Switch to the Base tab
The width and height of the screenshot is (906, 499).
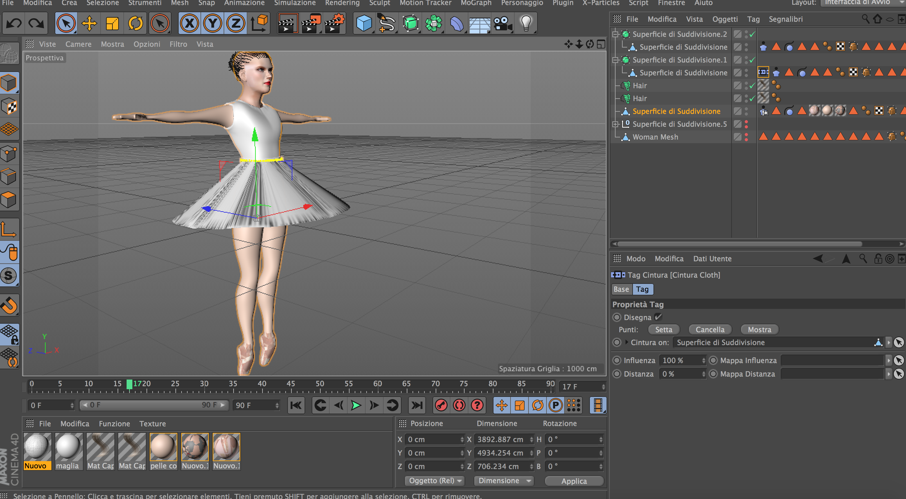[621, 289]
